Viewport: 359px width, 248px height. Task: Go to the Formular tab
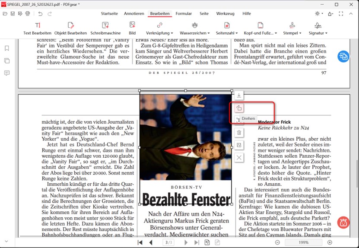pyautogui.click(x=184, y=13)
